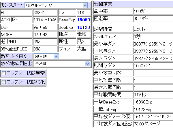Click the 最小与ダメ damage value
The height and width of the screenshot is (128, 173).
pos(153,44)
